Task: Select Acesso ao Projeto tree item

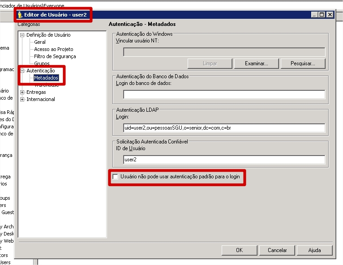Action: click(x=53, y=49)
